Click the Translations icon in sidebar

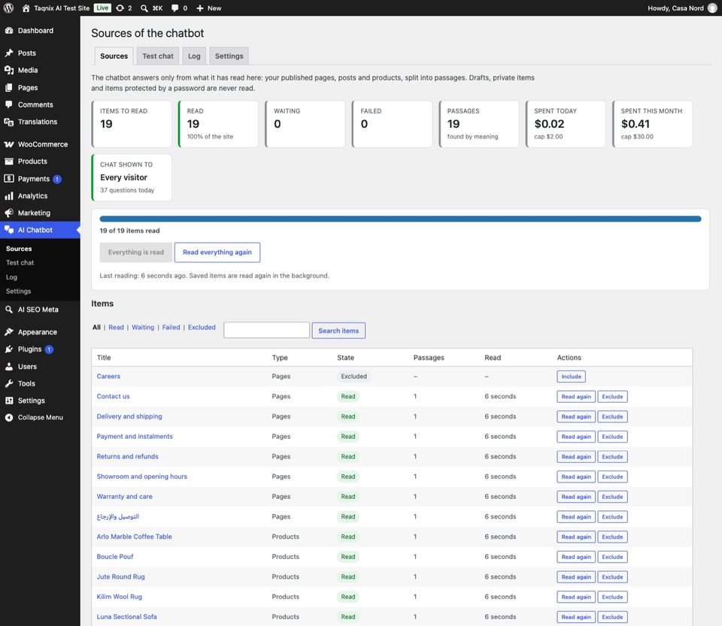9,122
